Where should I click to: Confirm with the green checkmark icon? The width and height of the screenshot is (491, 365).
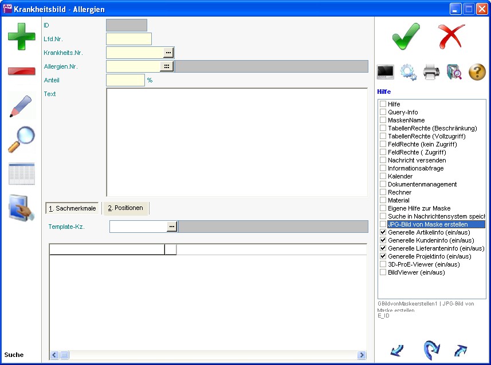pos(406,37)
